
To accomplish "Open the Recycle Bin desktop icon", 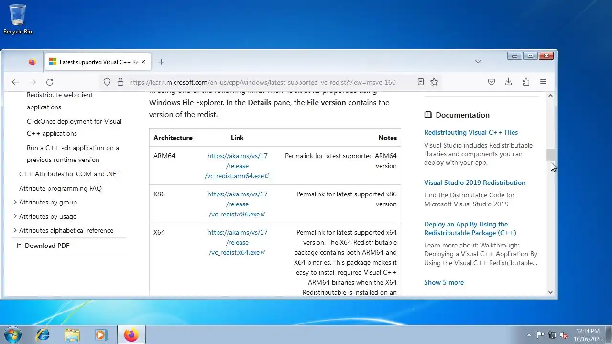I will click(18, 20).
